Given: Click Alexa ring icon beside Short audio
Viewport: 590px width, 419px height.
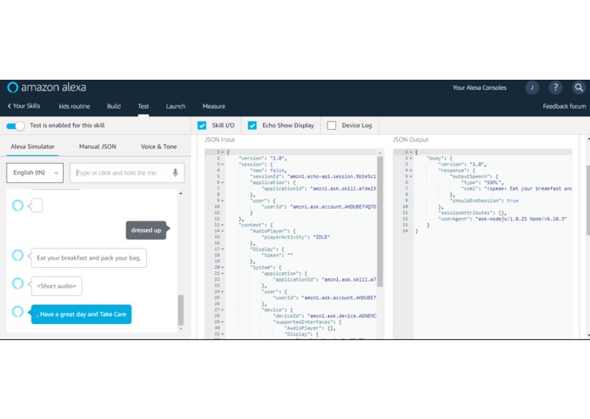Looking at the screenshot, I should 18,283.
